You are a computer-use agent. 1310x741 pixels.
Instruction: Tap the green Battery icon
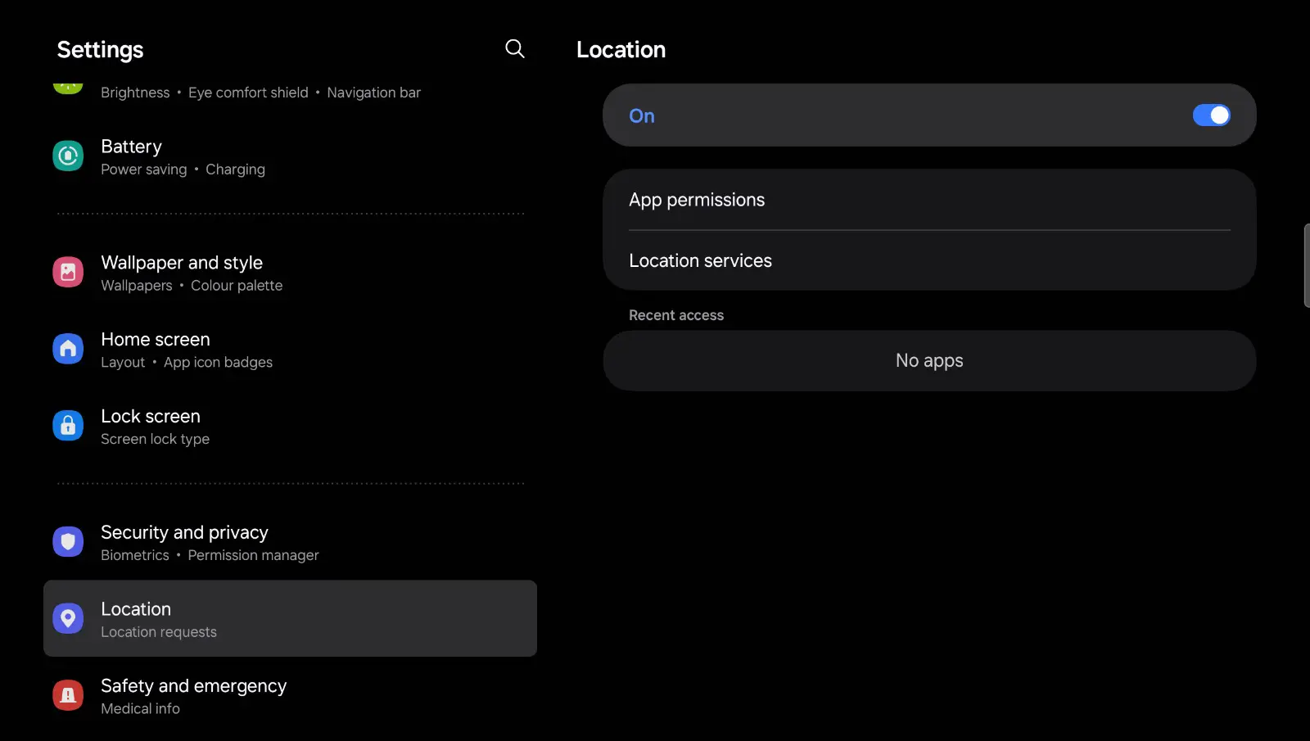(x=68, y=156)
